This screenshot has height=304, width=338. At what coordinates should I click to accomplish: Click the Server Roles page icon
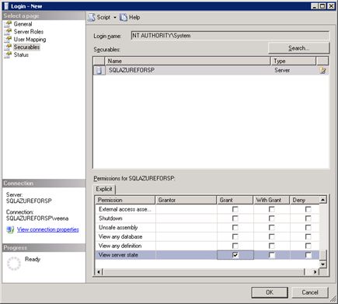[9, 32]
